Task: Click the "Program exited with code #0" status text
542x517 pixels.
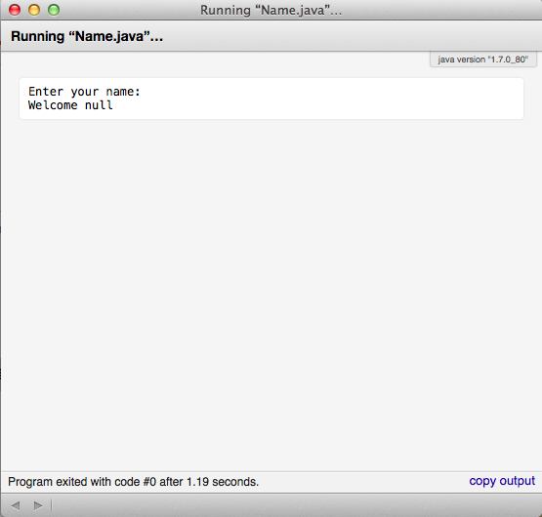Action: tap(134, 482)
